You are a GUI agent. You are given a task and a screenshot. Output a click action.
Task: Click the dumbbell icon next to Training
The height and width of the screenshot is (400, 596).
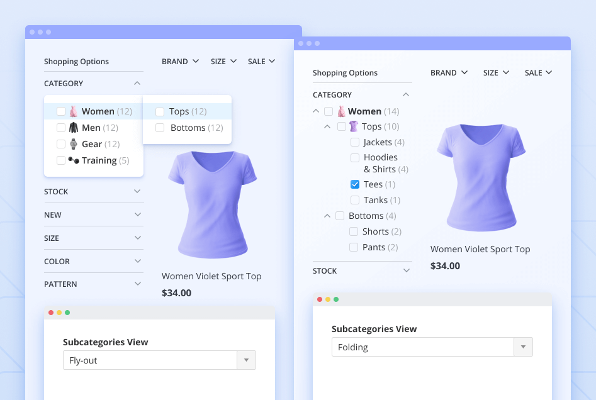click(74, 160)
